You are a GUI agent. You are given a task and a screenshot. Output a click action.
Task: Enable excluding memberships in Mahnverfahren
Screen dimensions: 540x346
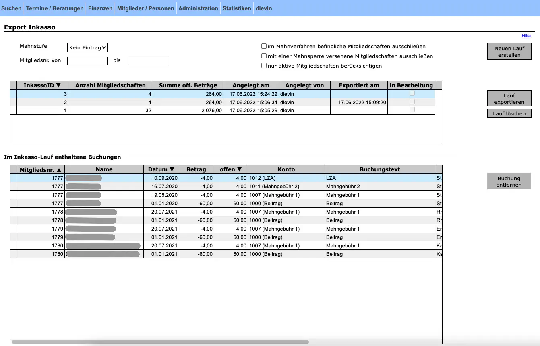tap(264, 46)
